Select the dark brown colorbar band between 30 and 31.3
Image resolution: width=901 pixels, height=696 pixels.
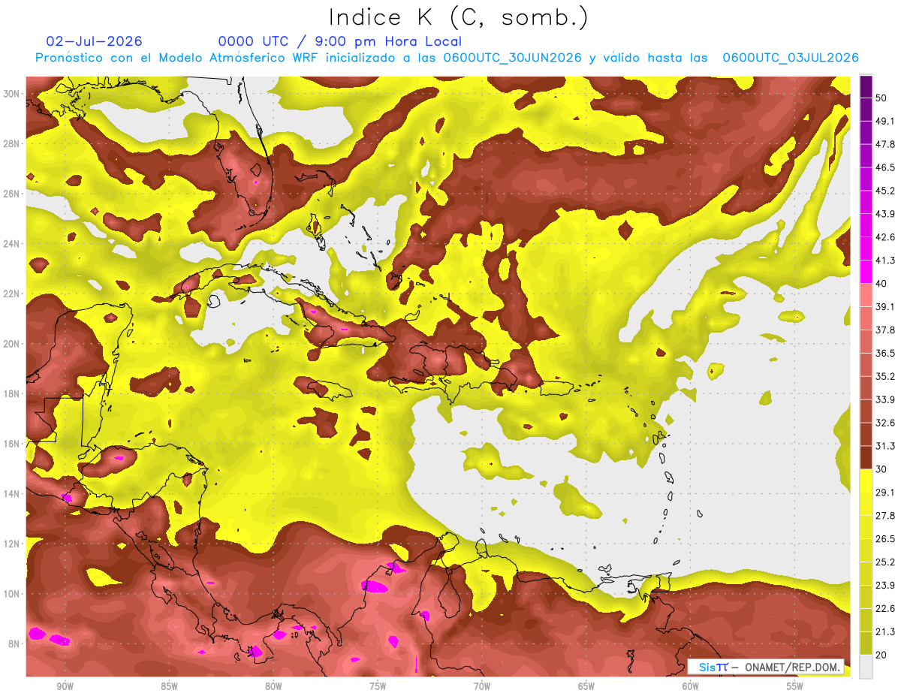866,457
